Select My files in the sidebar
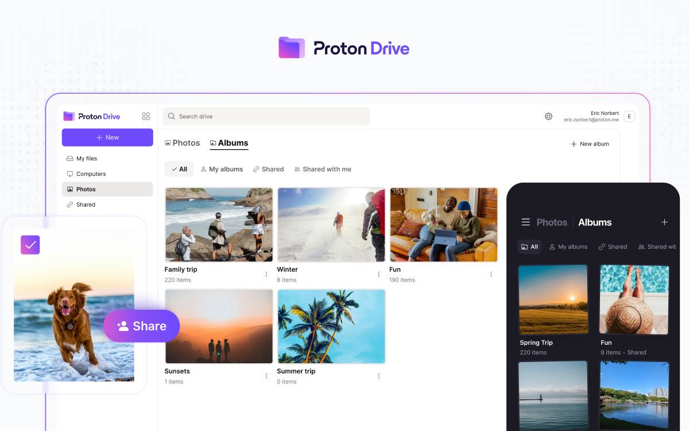This screenshot has height=431, width=689. tap(86, 158)
